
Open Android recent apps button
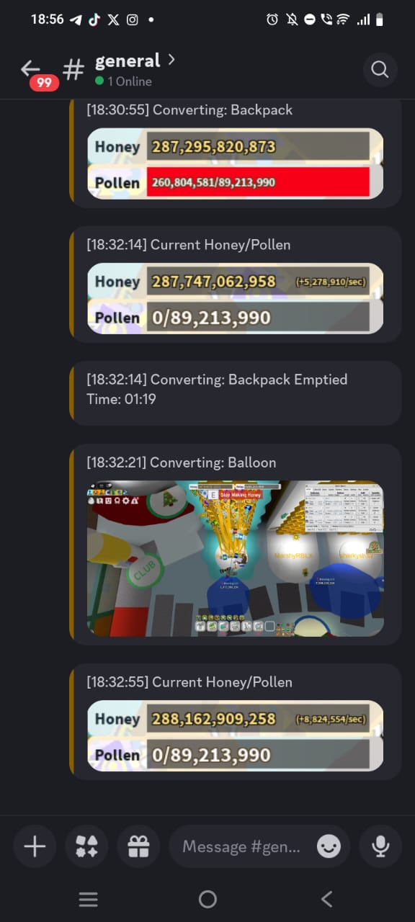[88, 899]
